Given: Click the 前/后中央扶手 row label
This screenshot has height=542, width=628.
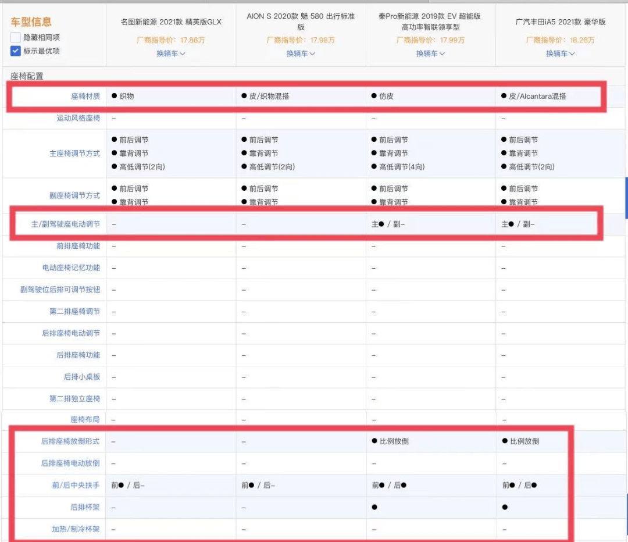Looking at the screenshot, I should pyautogui.click(x=76, y=486).
